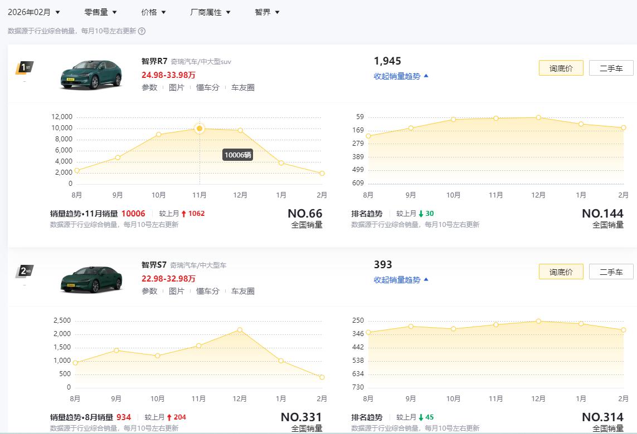The height and width of the screenshot is (434, 637).
Task: Click the 1,945 sales figure
Action: click(387, 61)
